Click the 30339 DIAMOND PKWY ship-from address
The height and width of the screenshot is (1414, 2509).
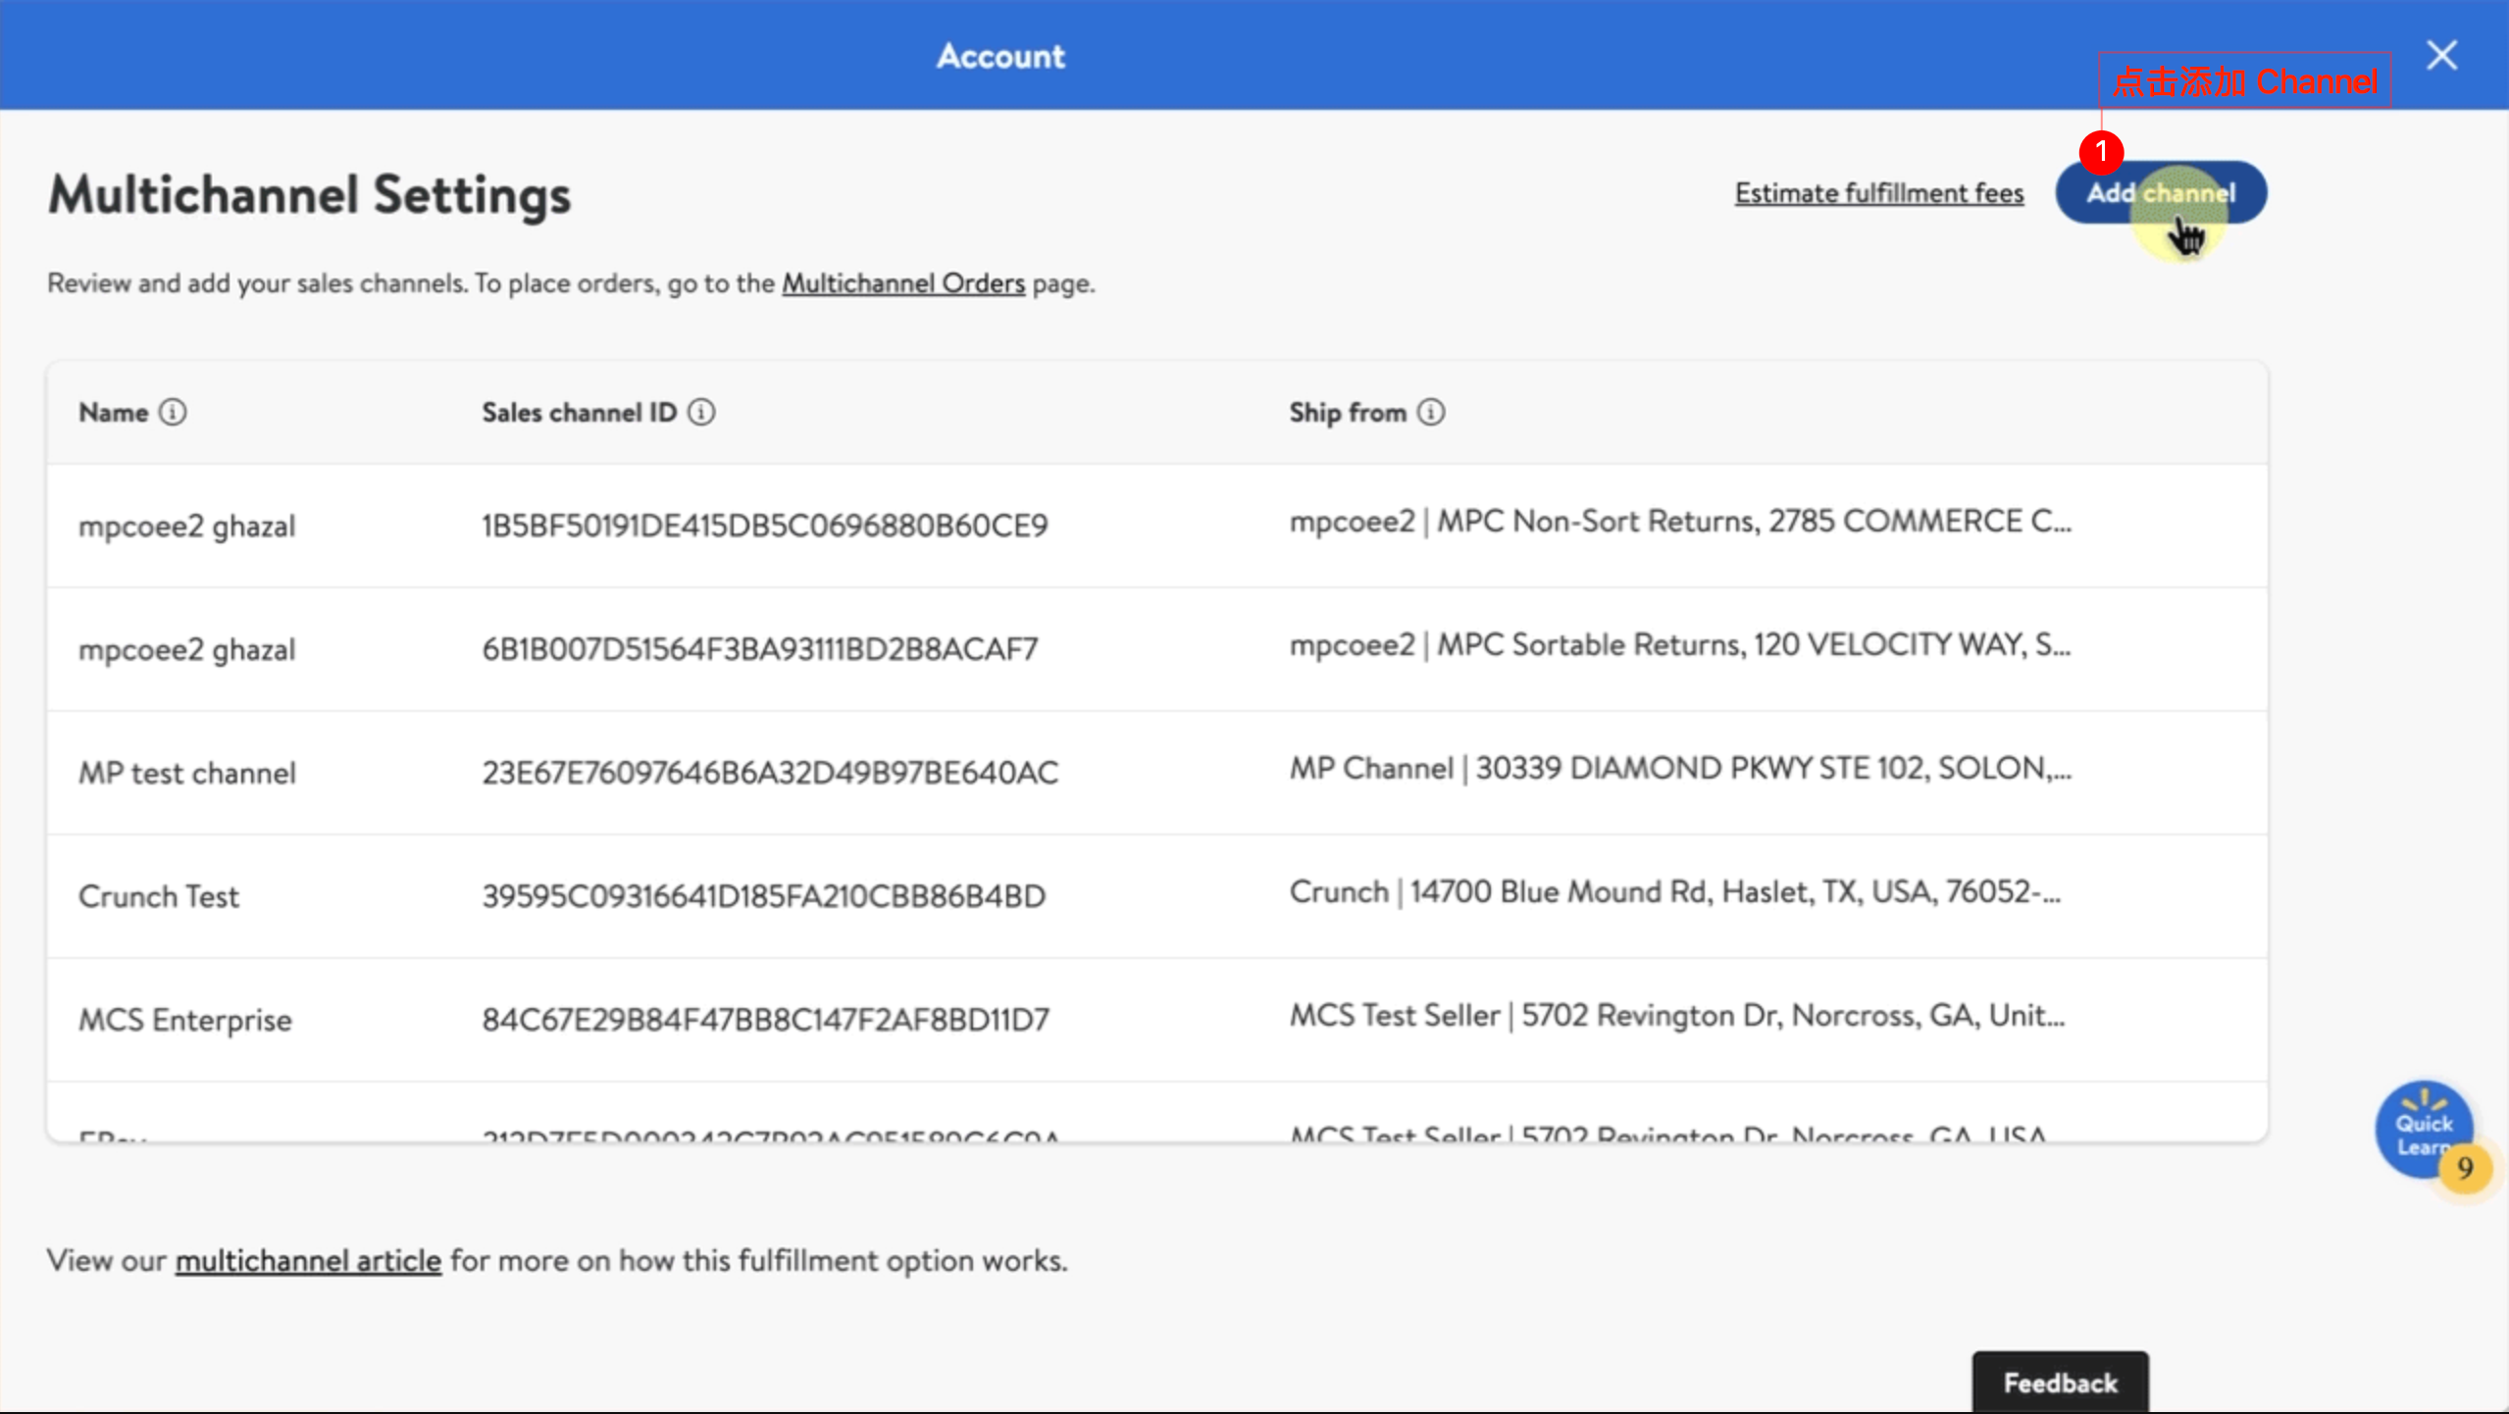pyautogui.click(x=1680, y=769)
